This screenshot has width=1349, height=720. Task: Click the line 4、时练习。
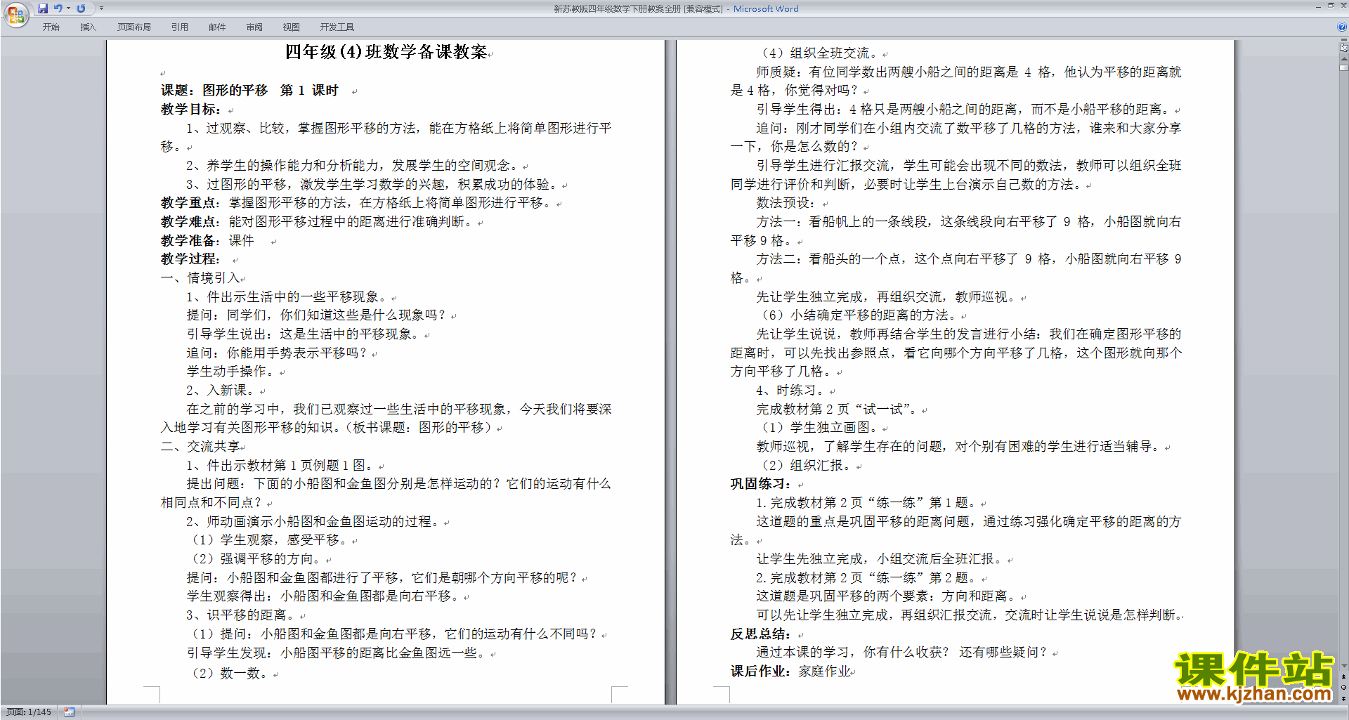pyautogui.click(x=790, y=391)
